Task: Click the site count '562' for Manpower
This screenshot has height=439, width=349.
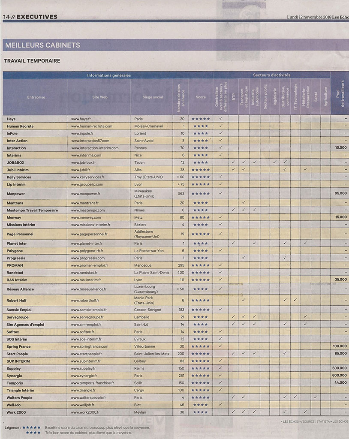Action: tap(181, 194)
